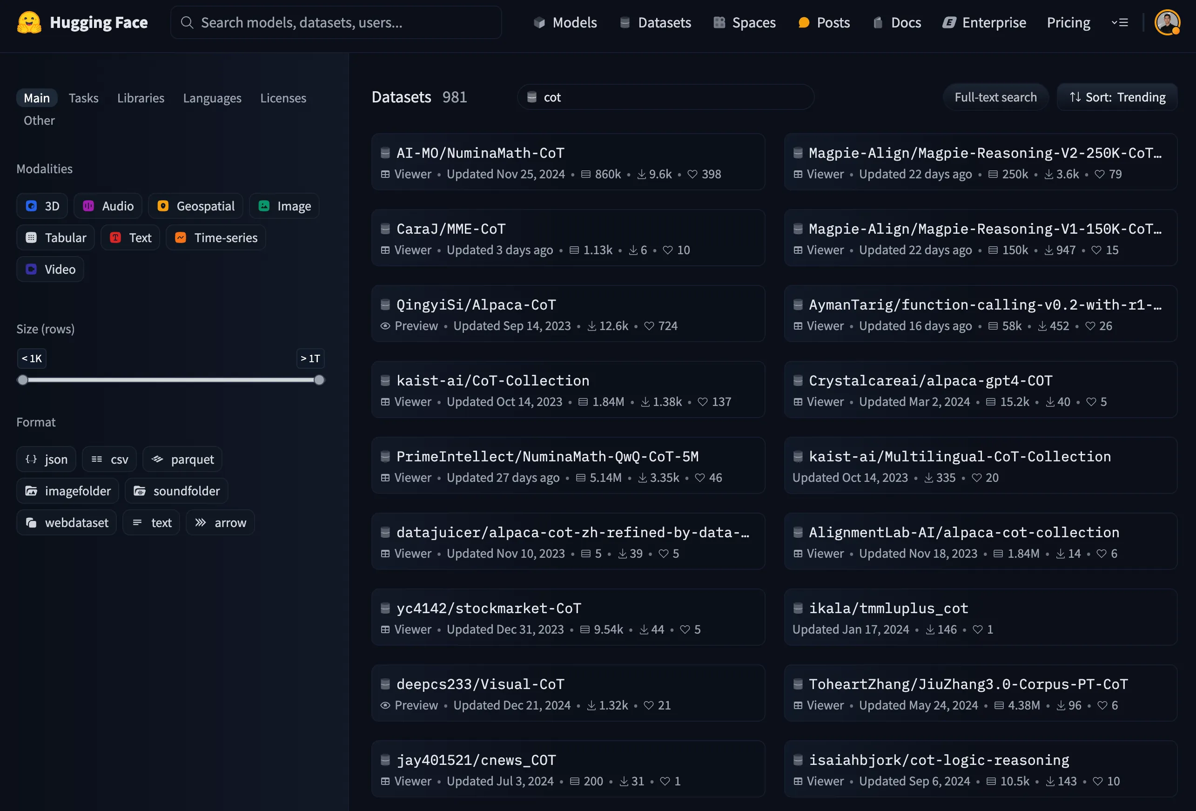
Task: Select the json format filter
Action: 46,459
